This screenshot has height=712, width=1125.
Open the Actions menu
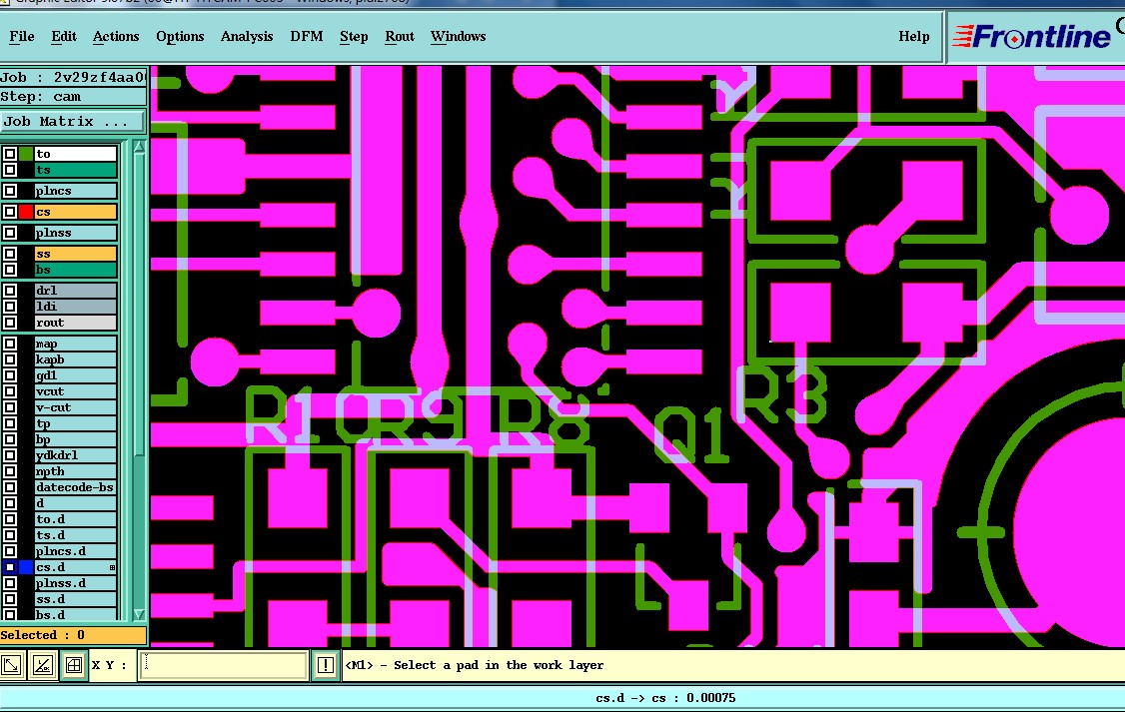coord(116,37)
